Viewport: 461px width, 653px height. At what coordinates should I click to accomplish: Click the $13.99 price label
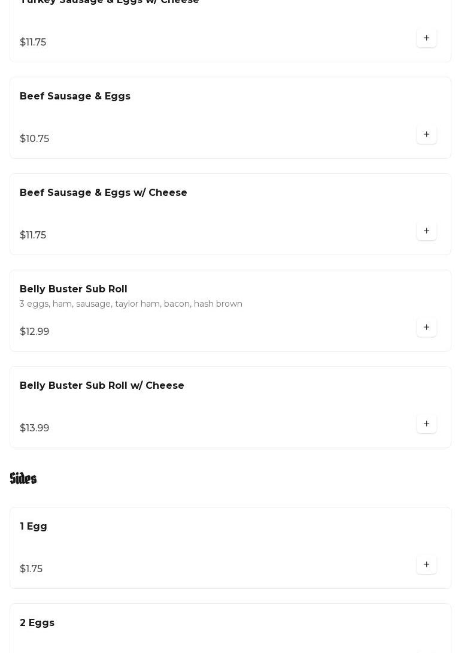[35, 428]
